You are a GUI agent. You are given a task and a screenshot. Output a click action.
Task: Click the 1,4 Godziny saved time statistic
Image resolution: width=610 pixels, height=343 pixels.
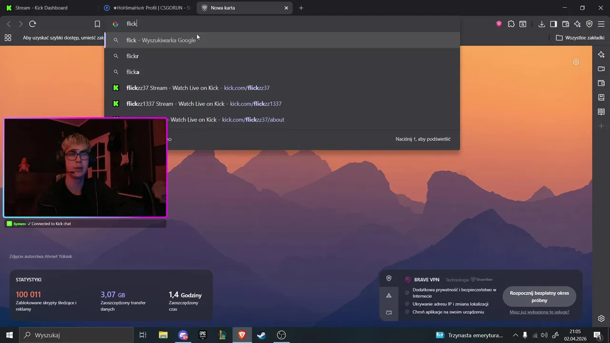[185, 301]
